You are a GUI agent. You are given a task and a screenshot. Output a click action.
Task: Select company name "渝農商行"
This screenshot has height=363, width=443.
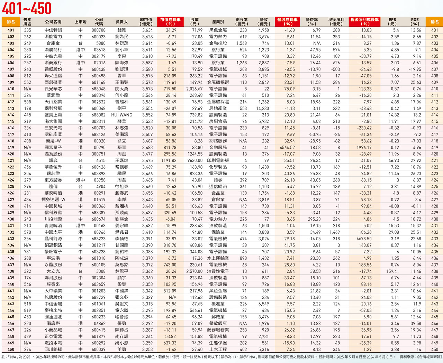(x=53, y=50)
